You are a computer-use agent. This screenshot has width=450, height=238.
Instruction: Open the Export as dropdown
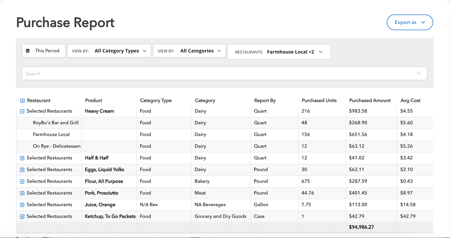click(409, 22)
